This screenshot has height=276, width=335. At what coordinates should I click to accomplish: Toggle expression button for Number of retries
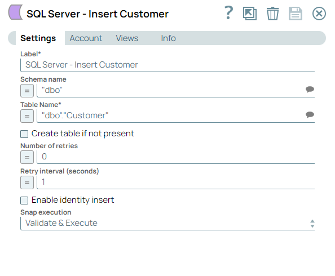27,157
